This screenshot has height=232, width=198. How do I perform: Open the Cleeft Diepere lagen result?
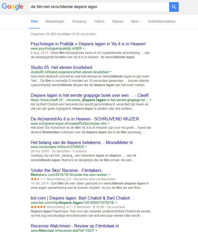tap(90, 95)
